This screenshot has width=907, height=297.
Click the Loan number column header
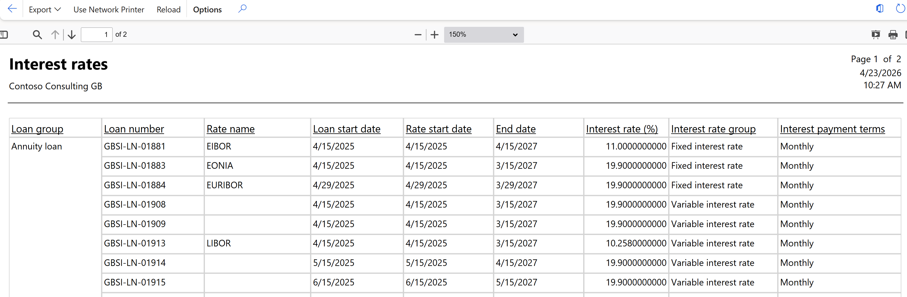134,129
